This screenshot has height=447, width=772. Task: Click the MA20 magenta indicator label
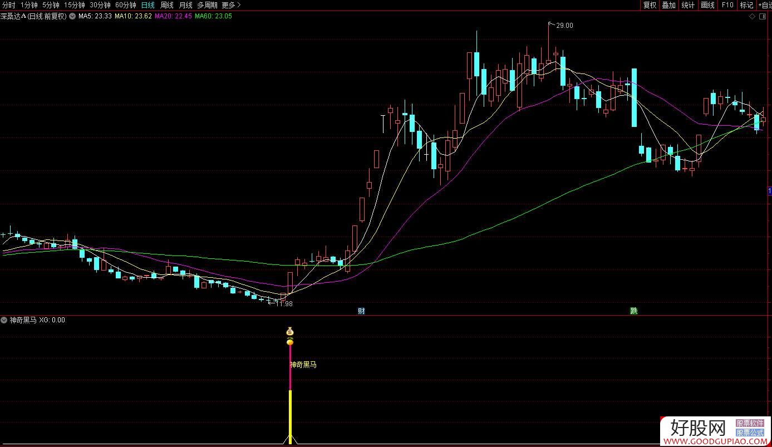[173, 16]
